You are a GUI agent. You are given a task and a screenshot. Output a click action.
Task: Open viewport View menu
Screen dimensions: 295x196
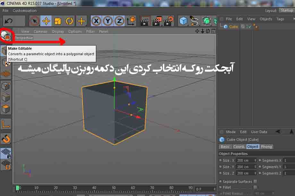(x=25, y=31)
